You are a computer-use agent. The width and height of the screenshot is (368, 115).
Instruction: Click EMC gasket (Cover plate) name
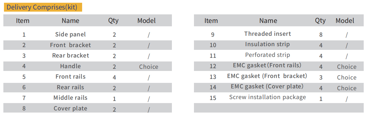coord(267,87)
